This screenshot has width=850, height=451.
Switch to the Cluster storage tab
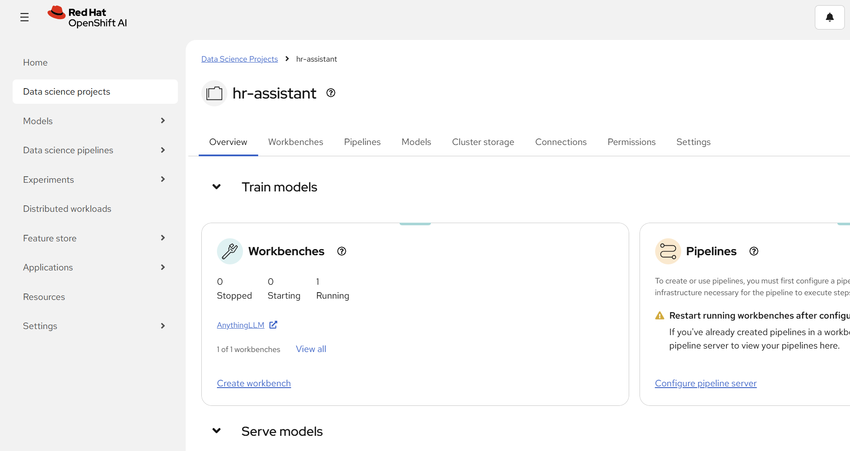(x=483, y=142)
